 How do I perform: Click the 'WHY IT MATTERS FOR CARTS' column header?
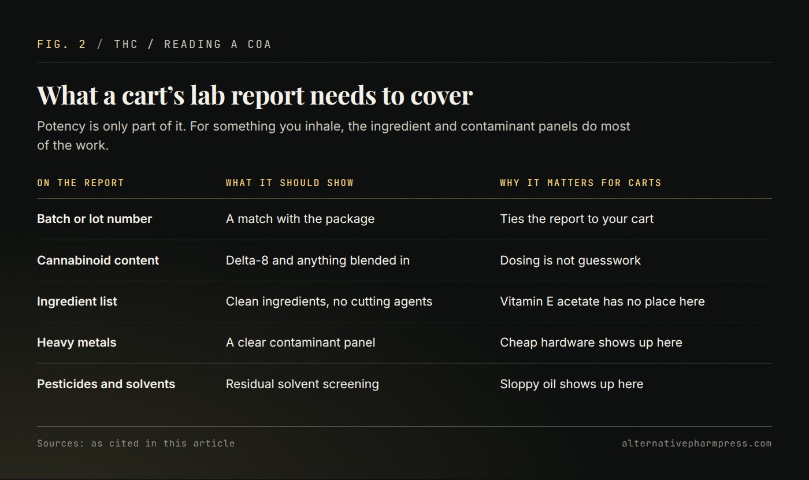(581, 183)
